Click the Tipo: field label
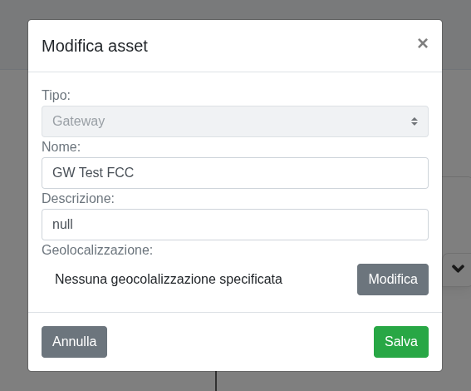This screenshot has width=471, height=391. 56,95
